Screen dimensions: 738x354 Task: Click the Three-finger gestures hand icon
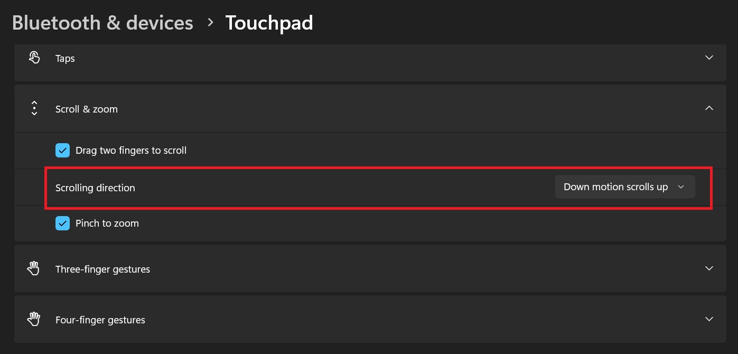coord(34,268)
